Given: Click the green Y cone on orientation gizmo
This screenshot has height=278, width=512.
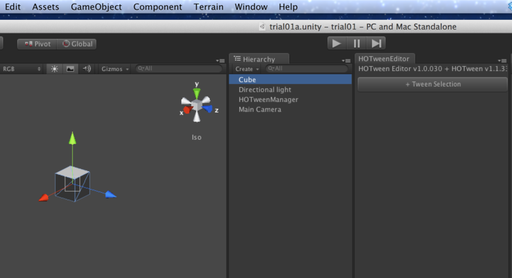Looking at the screenshot, I should 196,94.
